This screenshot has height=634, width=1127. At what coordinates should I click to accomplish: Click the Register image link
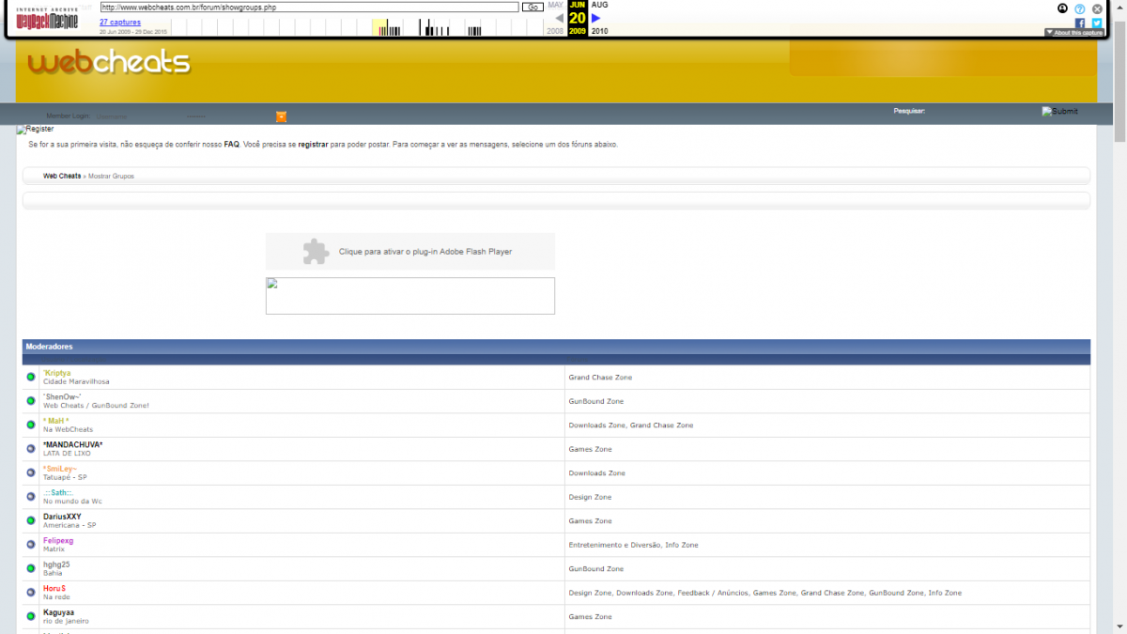pos(36,129)
